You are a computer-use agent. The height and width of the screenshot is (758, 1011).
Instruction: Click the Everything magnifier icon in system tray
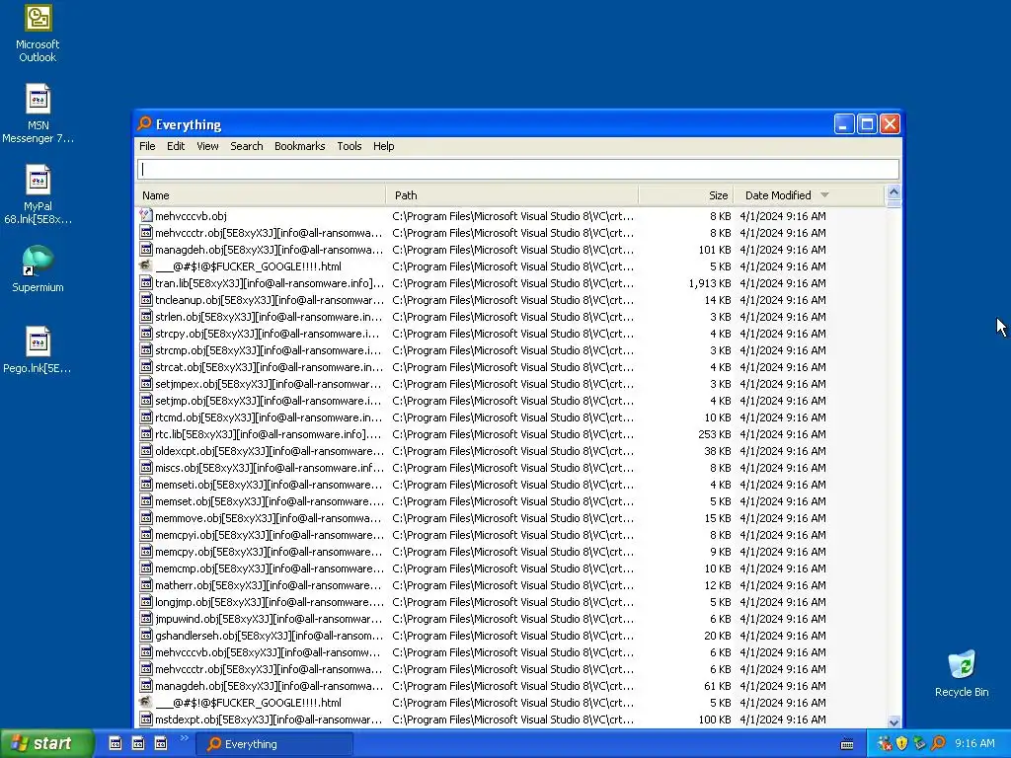[x=938, y=744]
